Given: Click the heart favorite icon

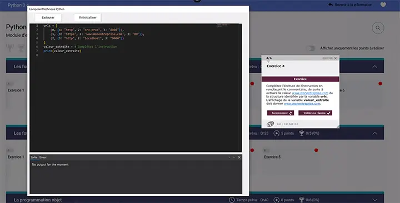Looking at the screenshot, I should [x=383, y=4].
